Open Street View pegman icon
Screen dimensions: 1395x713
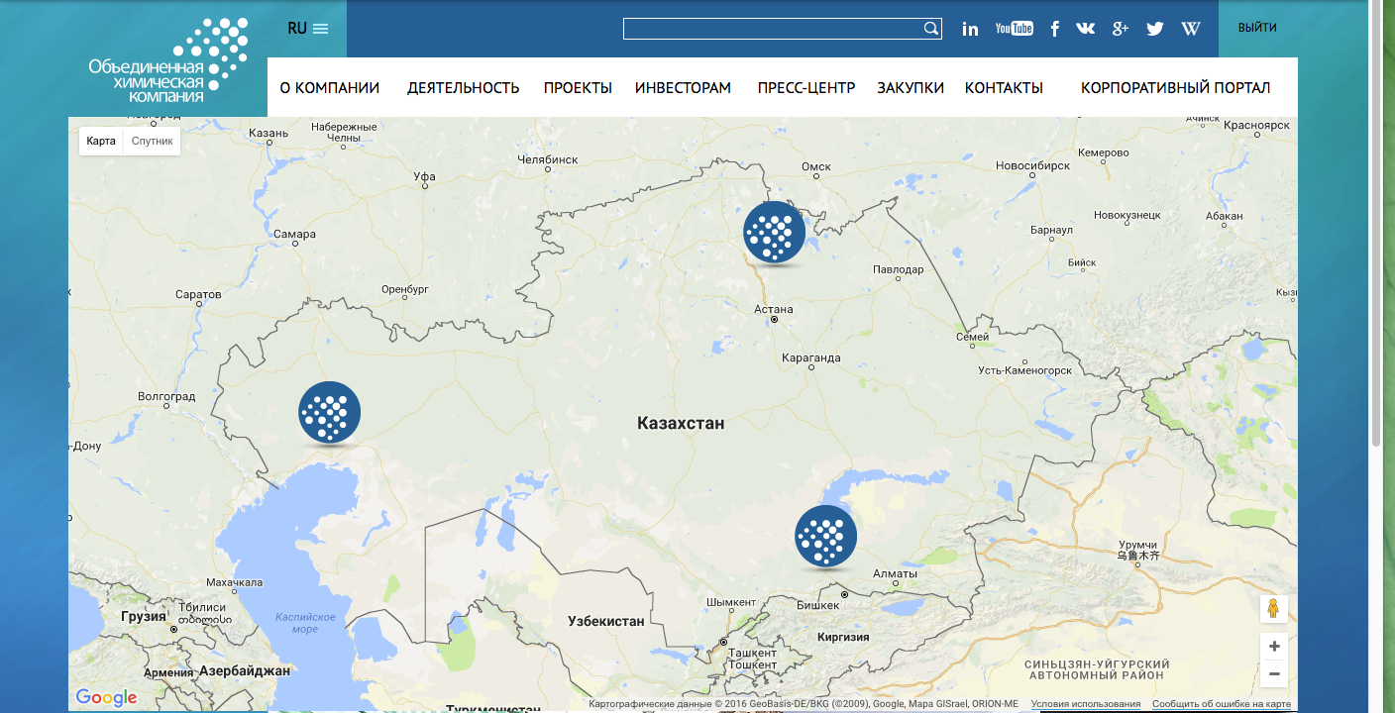[1274, 609]
